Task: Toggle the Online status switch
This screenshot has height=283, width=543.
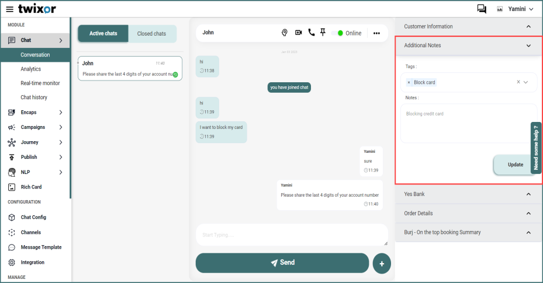Action: click(336, 33)
